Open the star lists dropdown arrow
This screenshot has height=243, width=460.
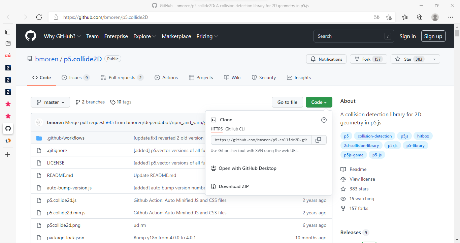click(434, 59)
